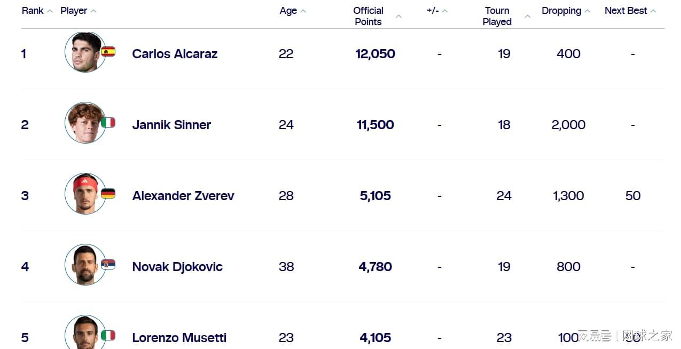The image size is (681, 349).
Task: Sort by Age column arrow
Action: point(303,11)
